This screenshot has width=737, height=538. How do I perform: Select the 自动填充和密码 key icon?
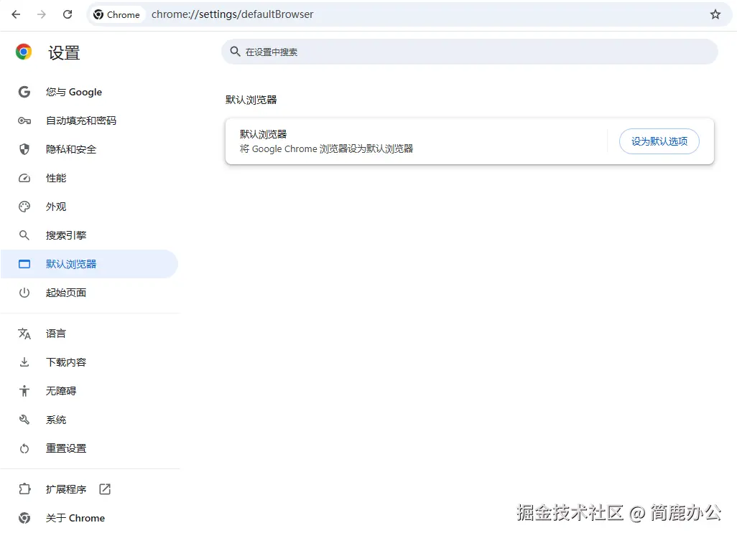(24, 121)
